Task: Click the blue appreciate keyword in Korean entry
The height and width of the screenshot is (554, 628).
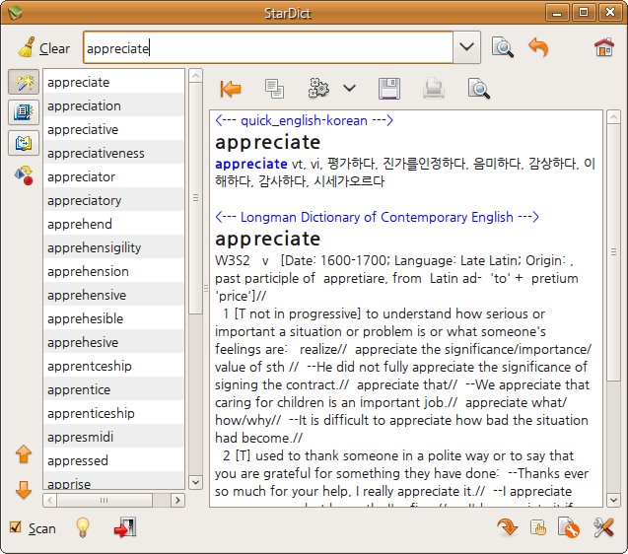Action: click(251, 164)
